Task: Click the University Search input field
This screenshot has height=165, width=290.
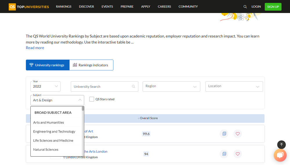Action: [104, 86]
